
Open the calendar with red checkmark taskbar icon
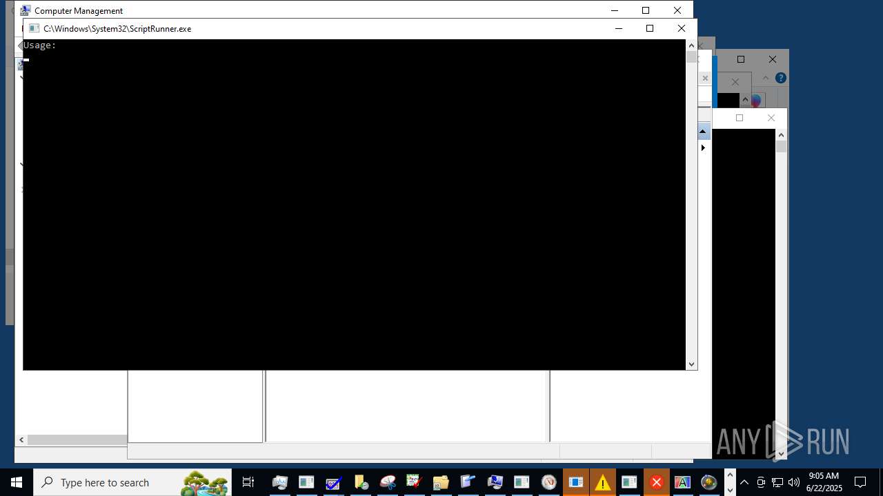414,482
